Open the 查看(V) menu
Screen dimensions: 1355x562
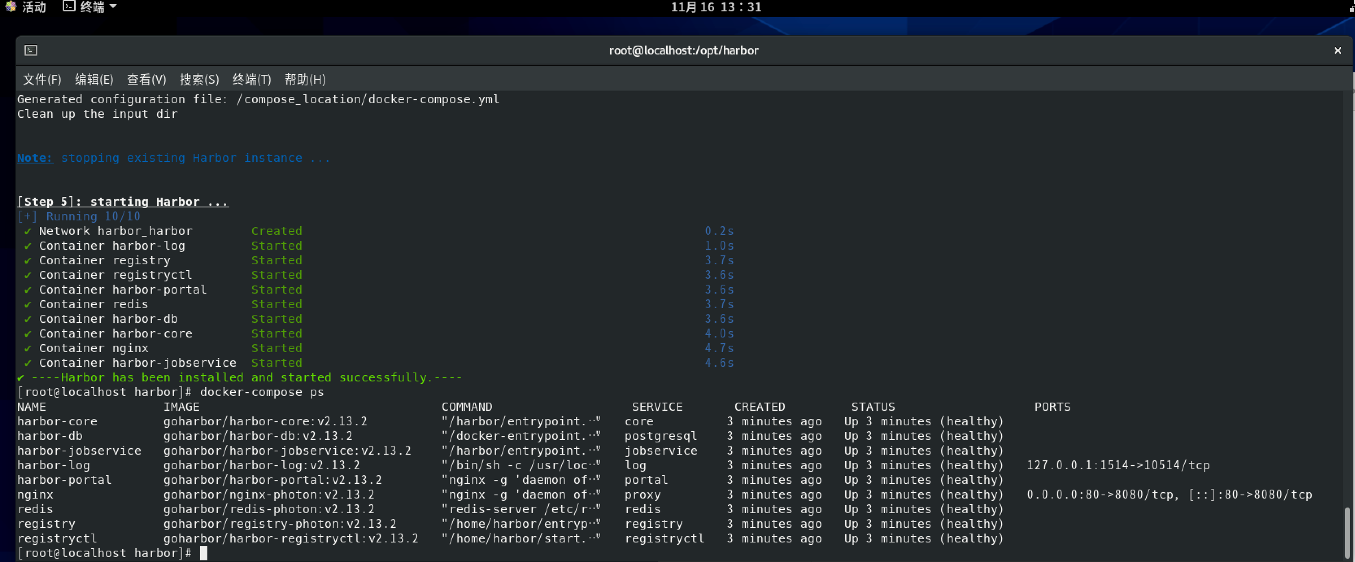click(146, 79)
